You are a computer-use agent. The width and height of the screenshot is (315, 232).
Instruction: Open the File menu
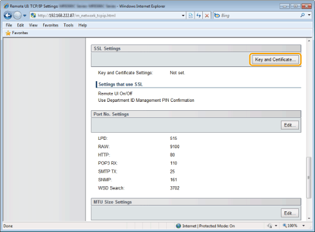(9, 25)
